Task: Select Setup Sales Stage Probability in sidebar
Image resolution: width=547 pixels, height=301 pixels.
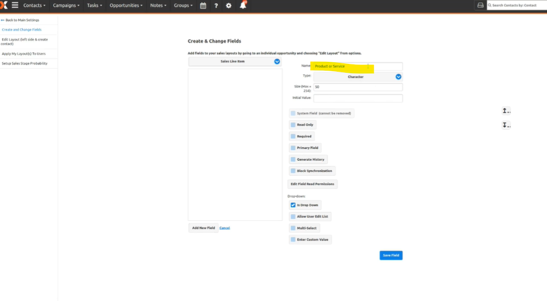Action: [25, 63]
